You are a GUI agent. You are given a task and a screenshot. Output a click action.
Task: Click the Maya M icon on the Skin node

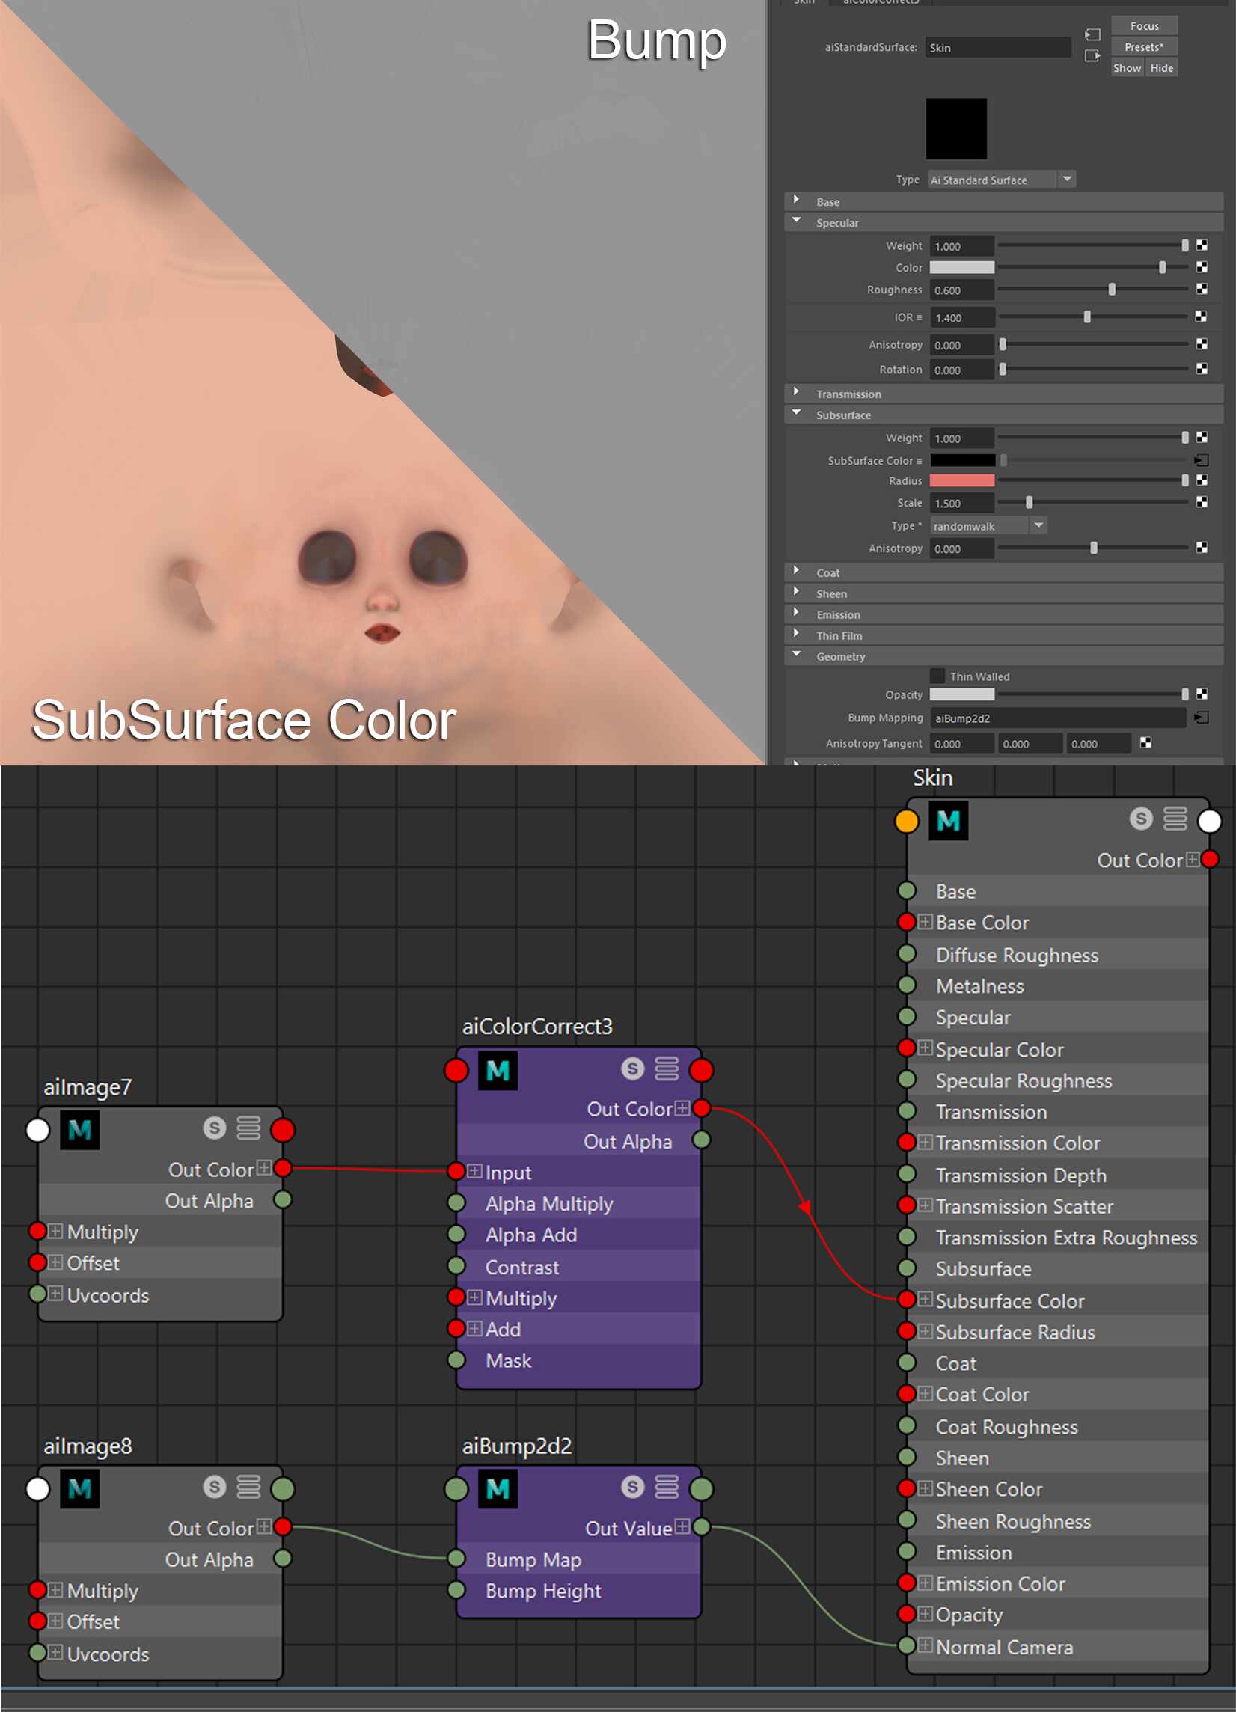click(949, 822)
